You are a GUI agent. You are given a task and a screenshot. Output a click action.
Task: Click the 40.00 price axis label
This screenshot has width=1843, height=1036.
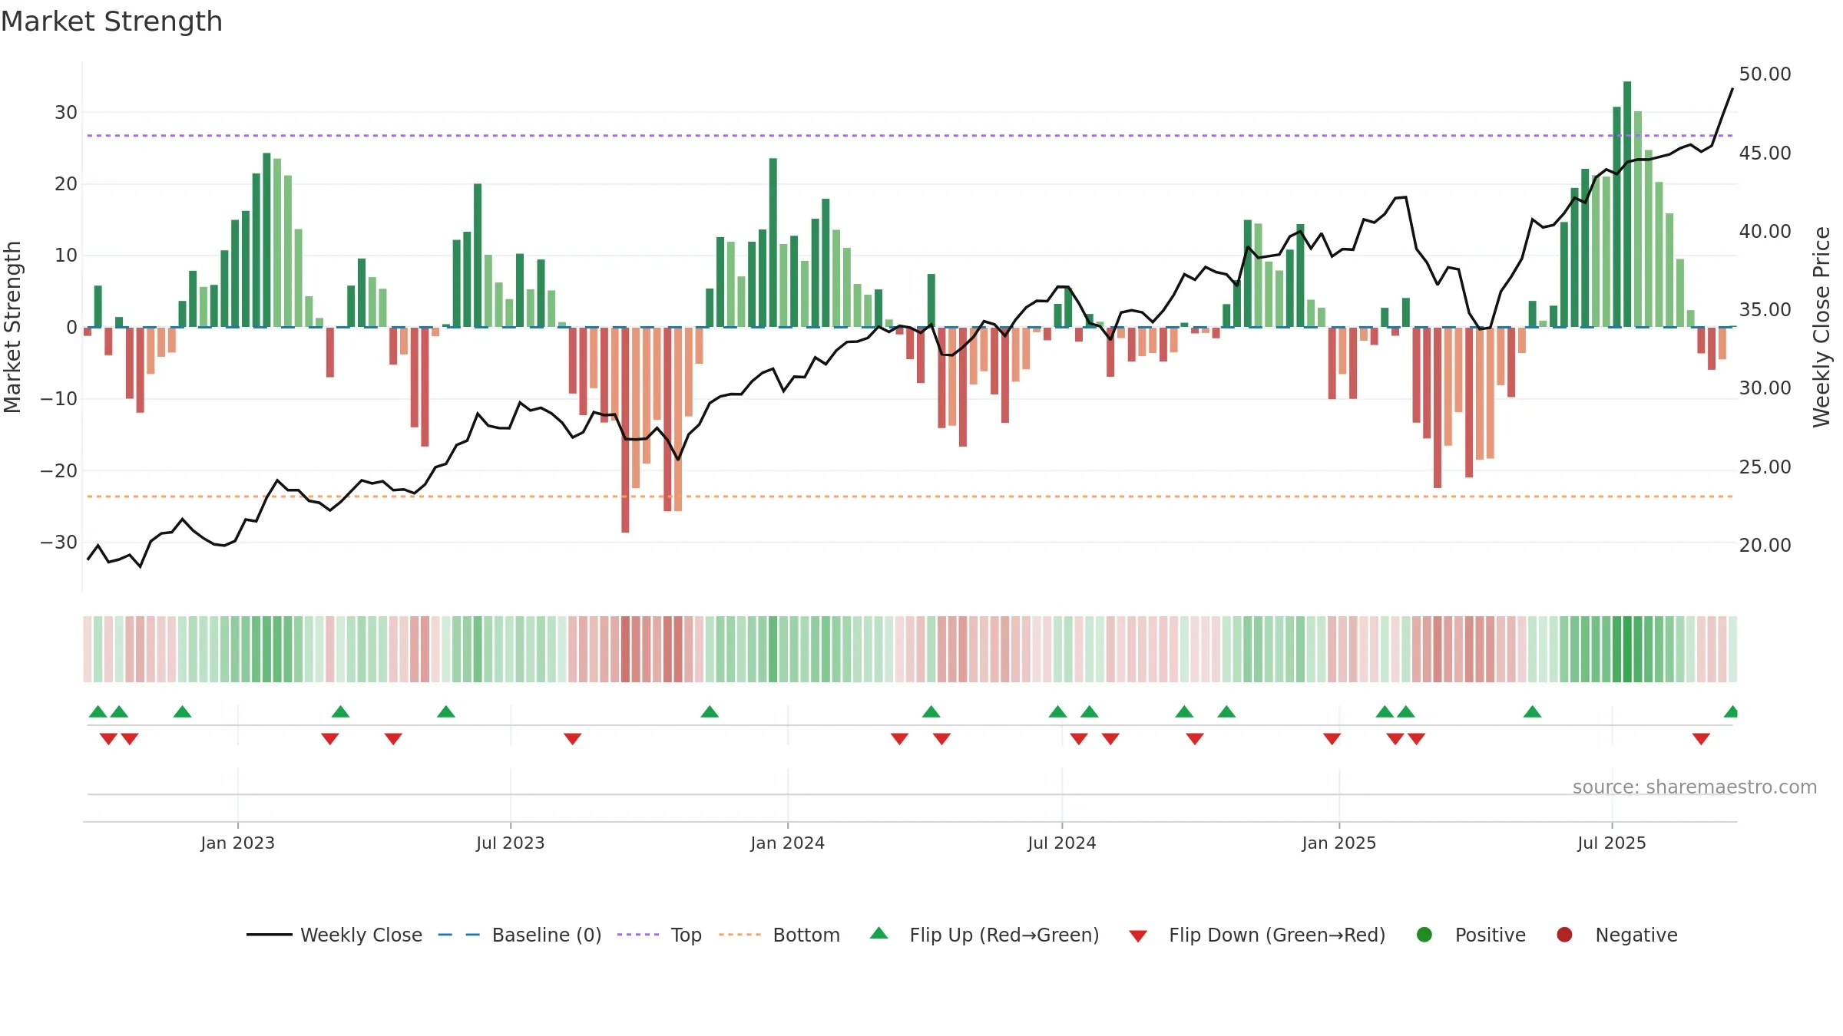click(x=1765, y=232)
